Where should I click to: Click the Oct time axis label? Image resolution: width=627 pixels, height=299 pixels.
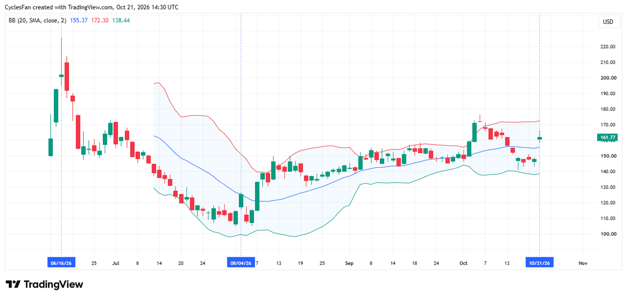tap(463, 263)
